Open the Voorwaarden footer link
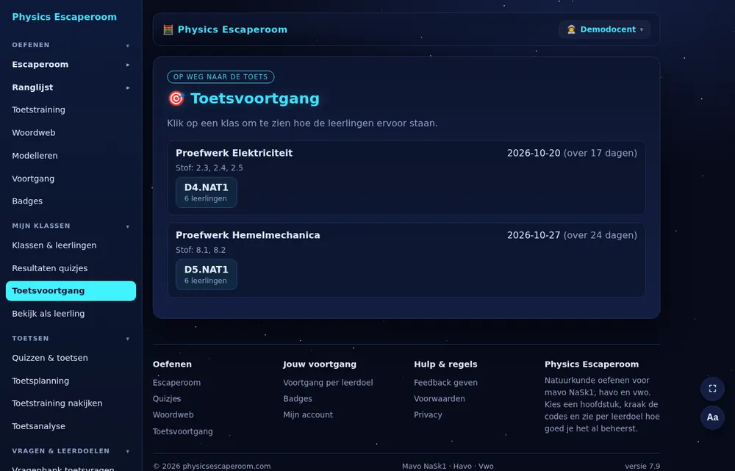 [x=440, y=398]
